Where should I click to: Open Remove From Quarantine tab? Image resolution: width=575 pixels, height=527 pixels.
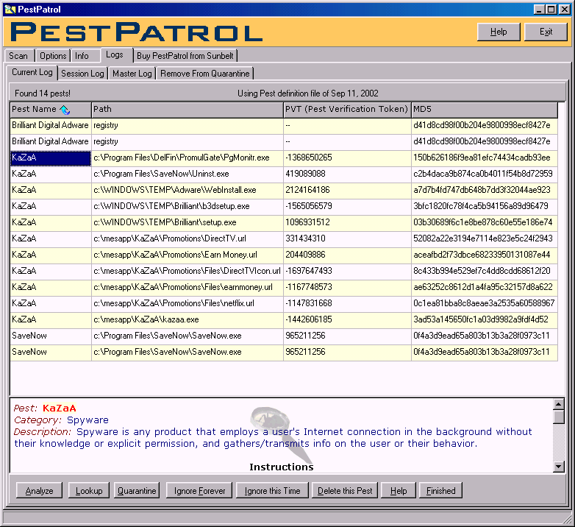(x=205, y=74)
